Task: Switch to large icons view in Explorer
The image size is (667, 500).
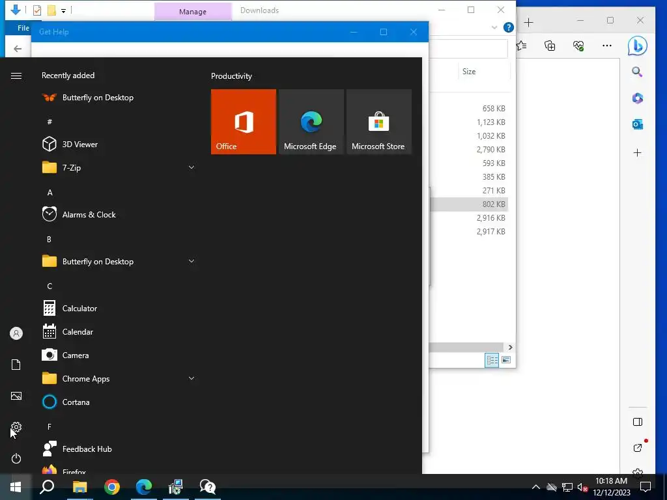Action: pos(505,360)
